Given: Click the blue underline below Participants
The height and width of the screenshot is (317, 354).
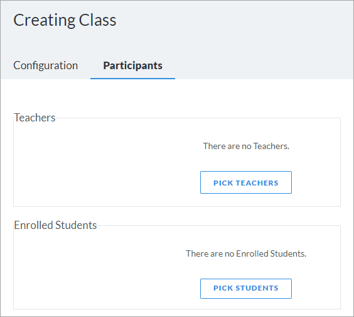Looking at the screenshot, I should tap(133, 79).
